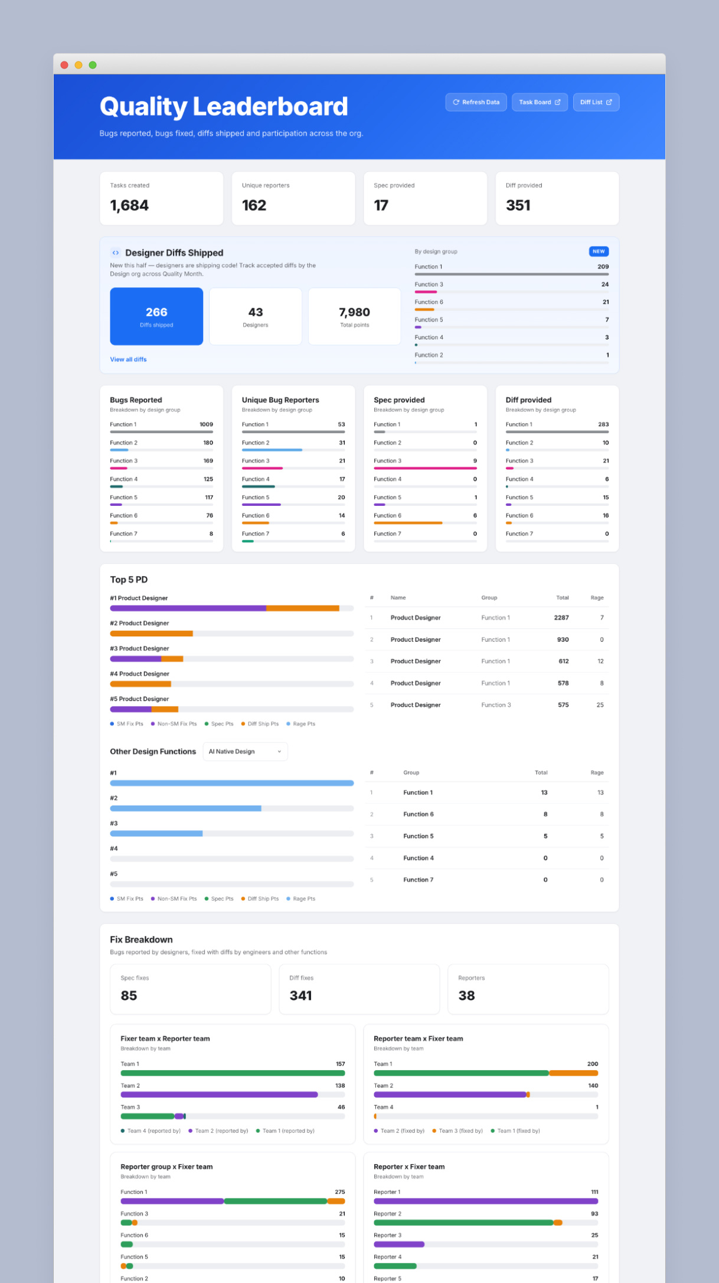Click Diff Ship Pts legend under Top 5 PD
This screenshot has width=719, height=1283.
pos(260,724)
